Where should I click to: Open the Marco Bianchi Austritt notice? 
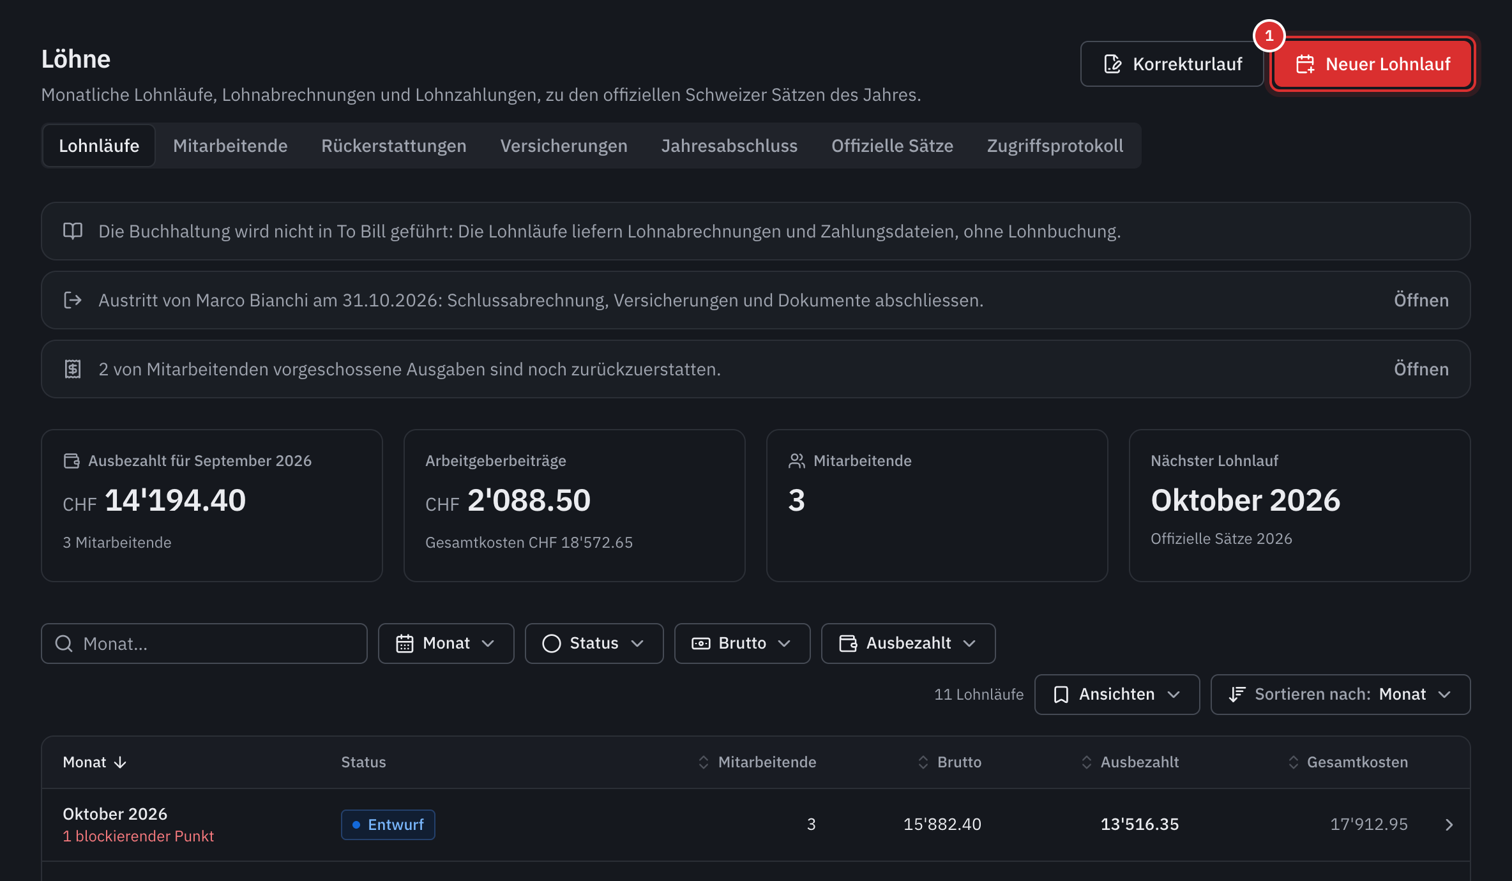pos(1421,300)
